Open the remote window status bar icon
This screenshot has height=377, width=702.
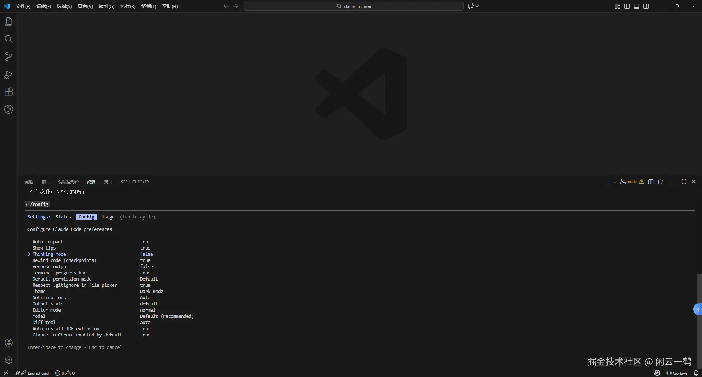6,373
